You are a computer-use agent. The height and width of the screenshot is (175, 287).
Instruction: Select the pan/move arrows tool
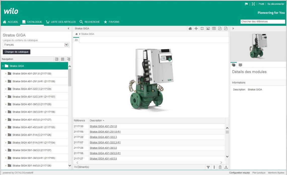point(196,28)
